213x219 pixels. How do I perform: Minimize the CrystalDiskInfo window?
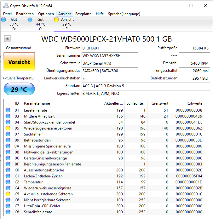(x=177, y=6)
